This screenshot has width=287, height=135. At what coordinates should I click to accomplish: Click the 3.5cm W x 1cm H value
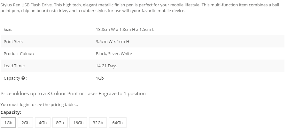[x=112, y=41]
